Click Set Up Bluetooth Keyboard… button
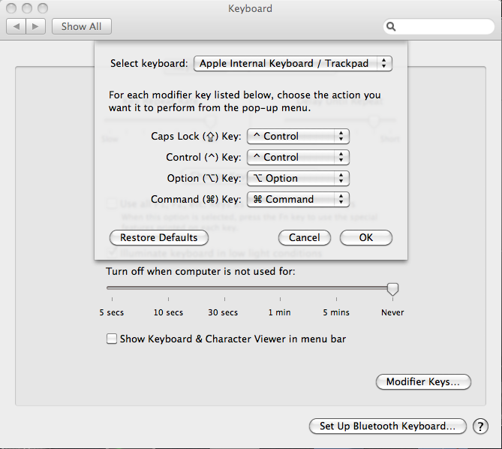 [x=387, y=426]
